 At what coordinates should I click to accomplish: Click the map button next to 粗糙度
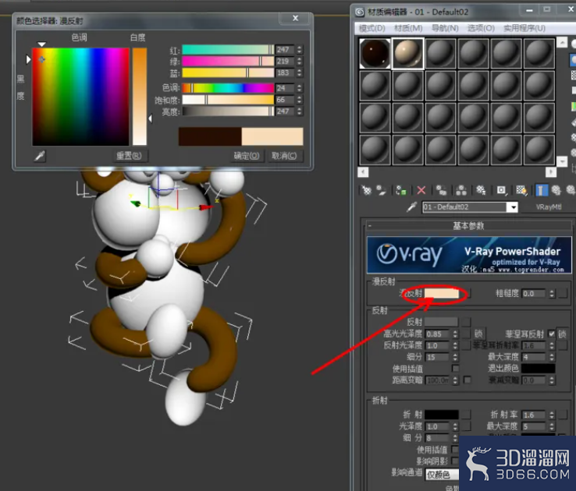pyautogui.click(x=563, y=293)
